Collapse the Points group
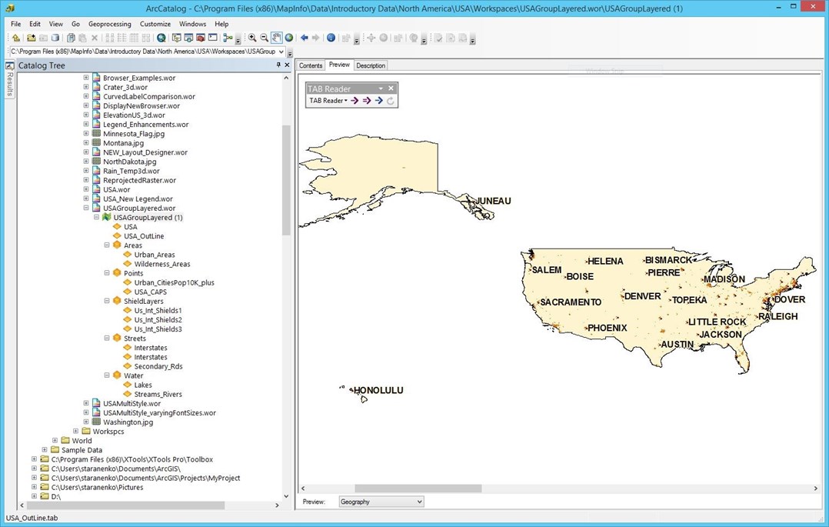Viewport: 829px width, 527px height. [x=107, y=273]
